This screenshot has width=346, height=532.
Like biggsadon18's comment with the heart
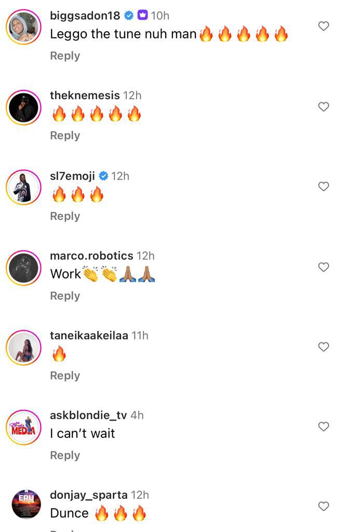[324, 26]
